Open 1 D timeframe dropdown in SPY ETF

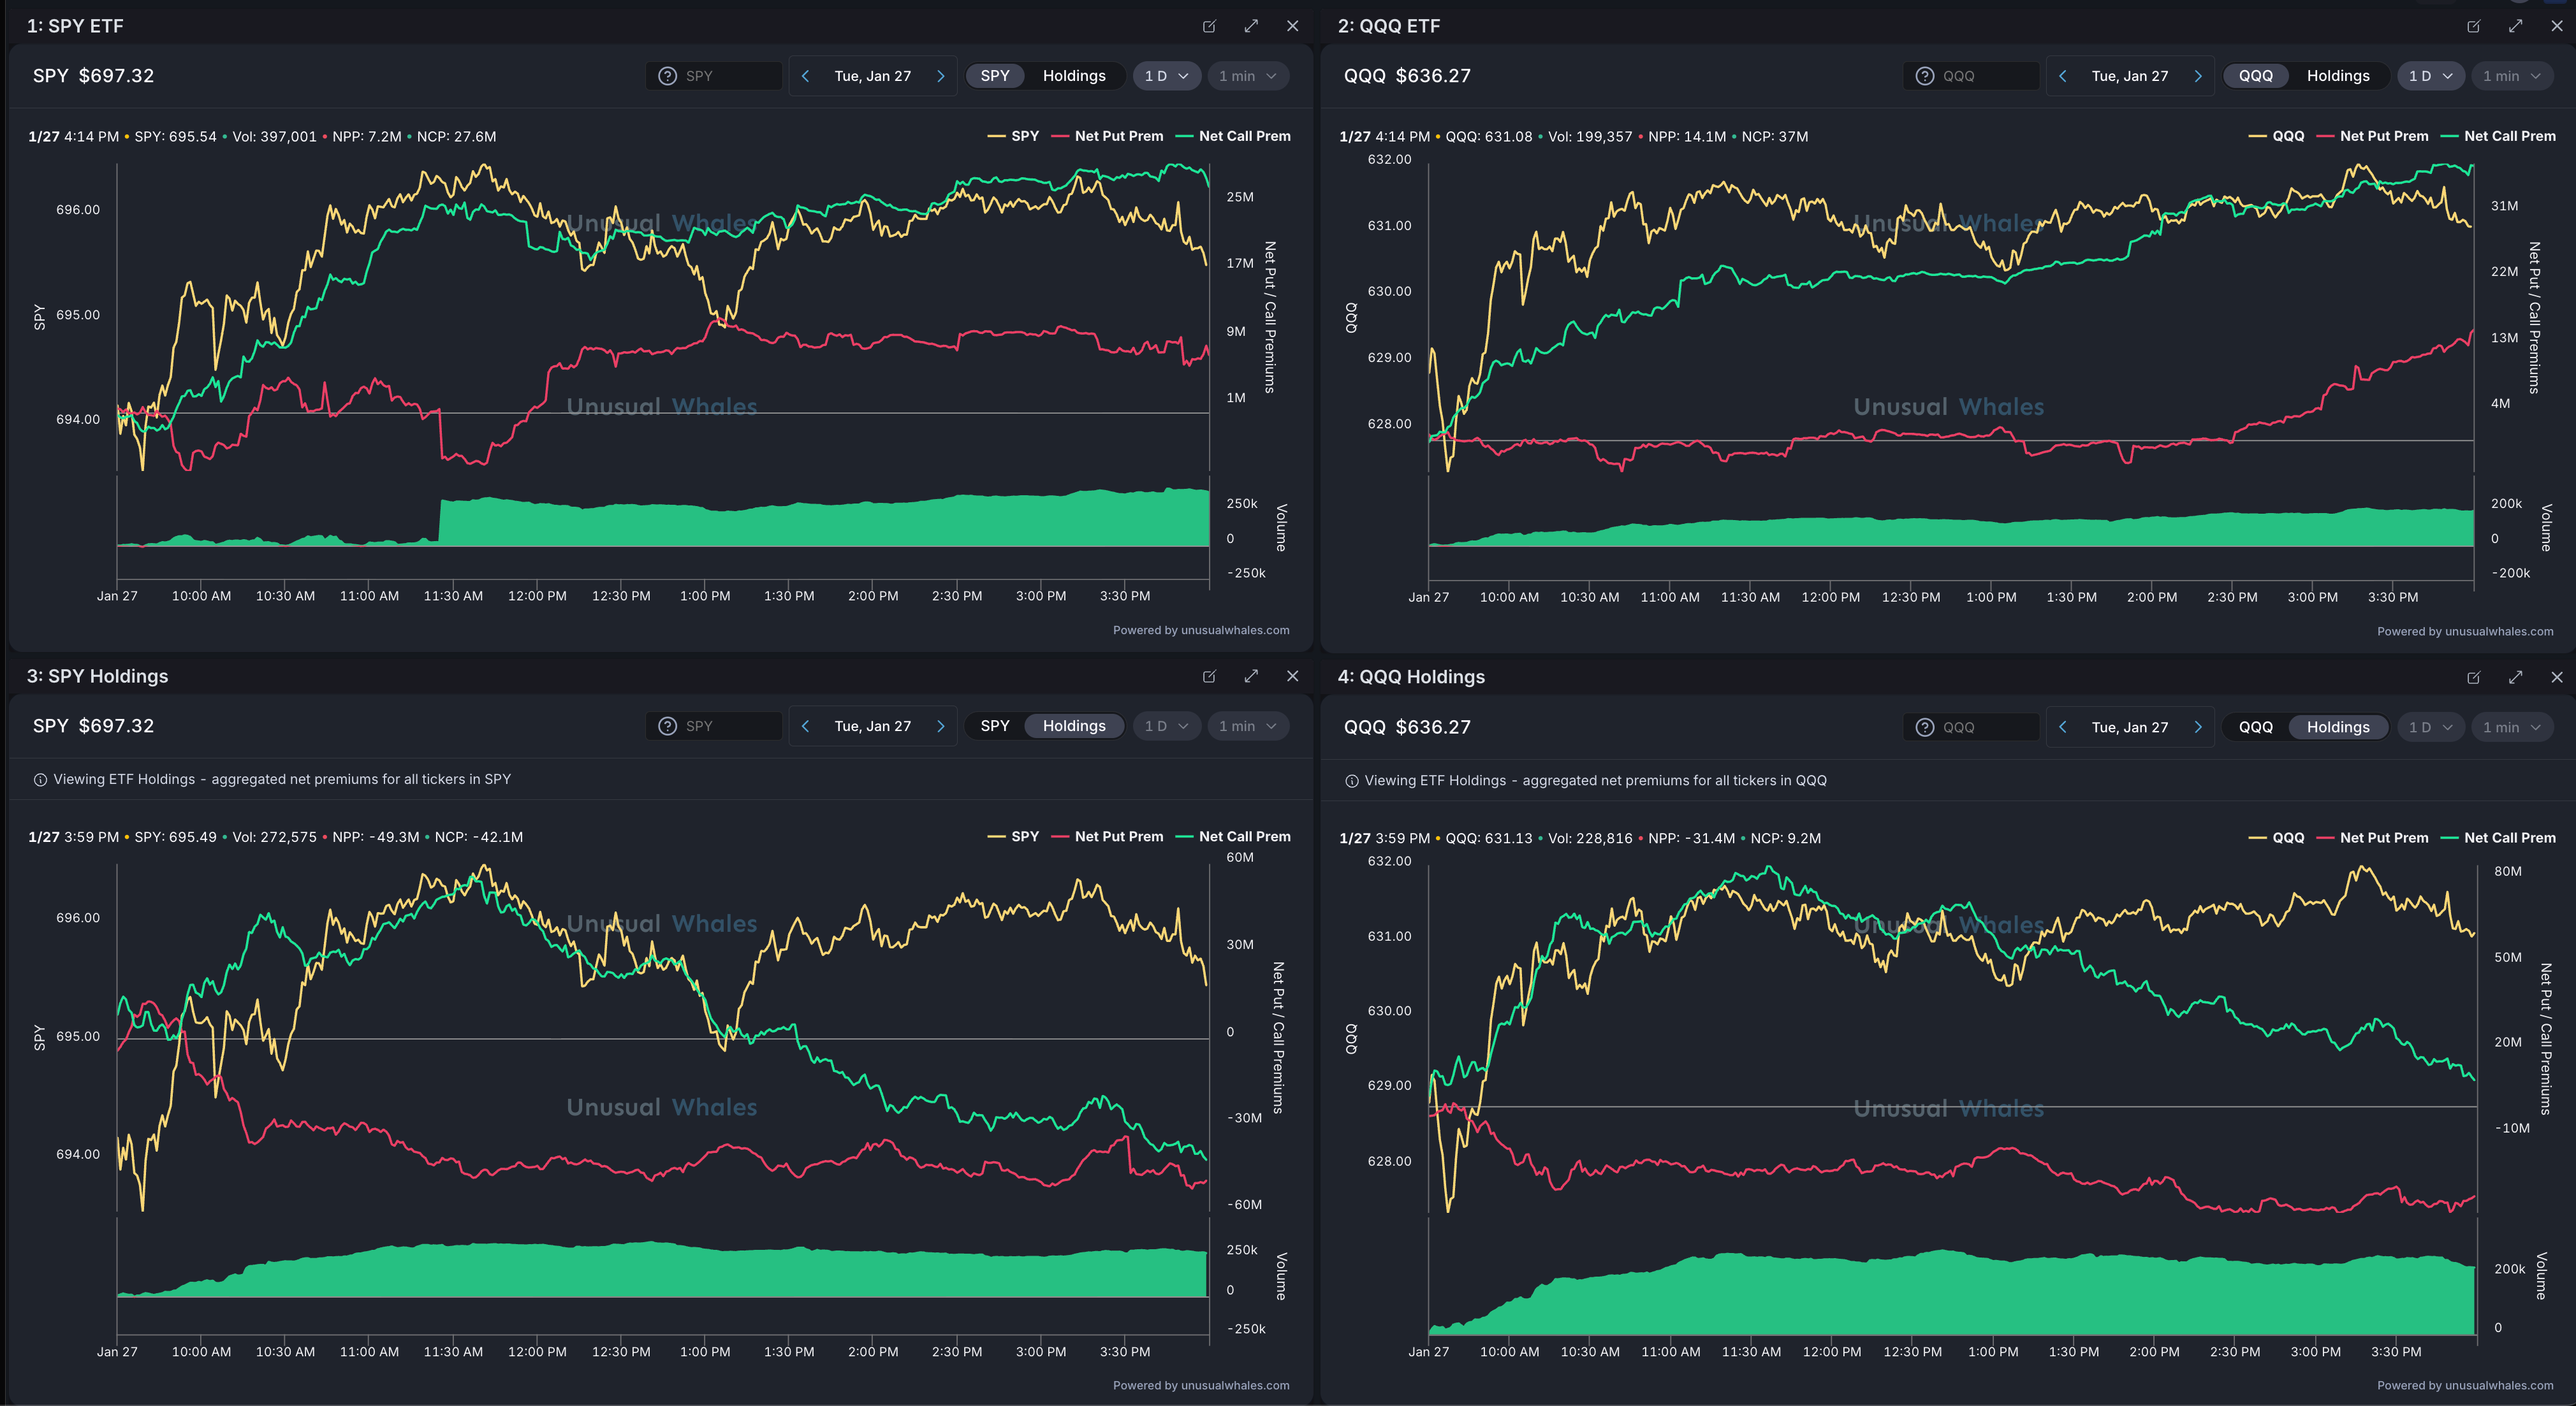click(x=1166, y=76)
